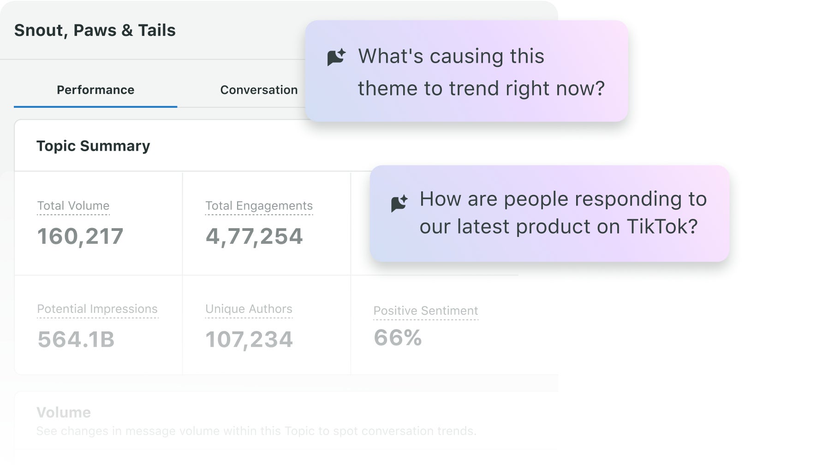Click the 66% Positive Sentiment figure

398,339
